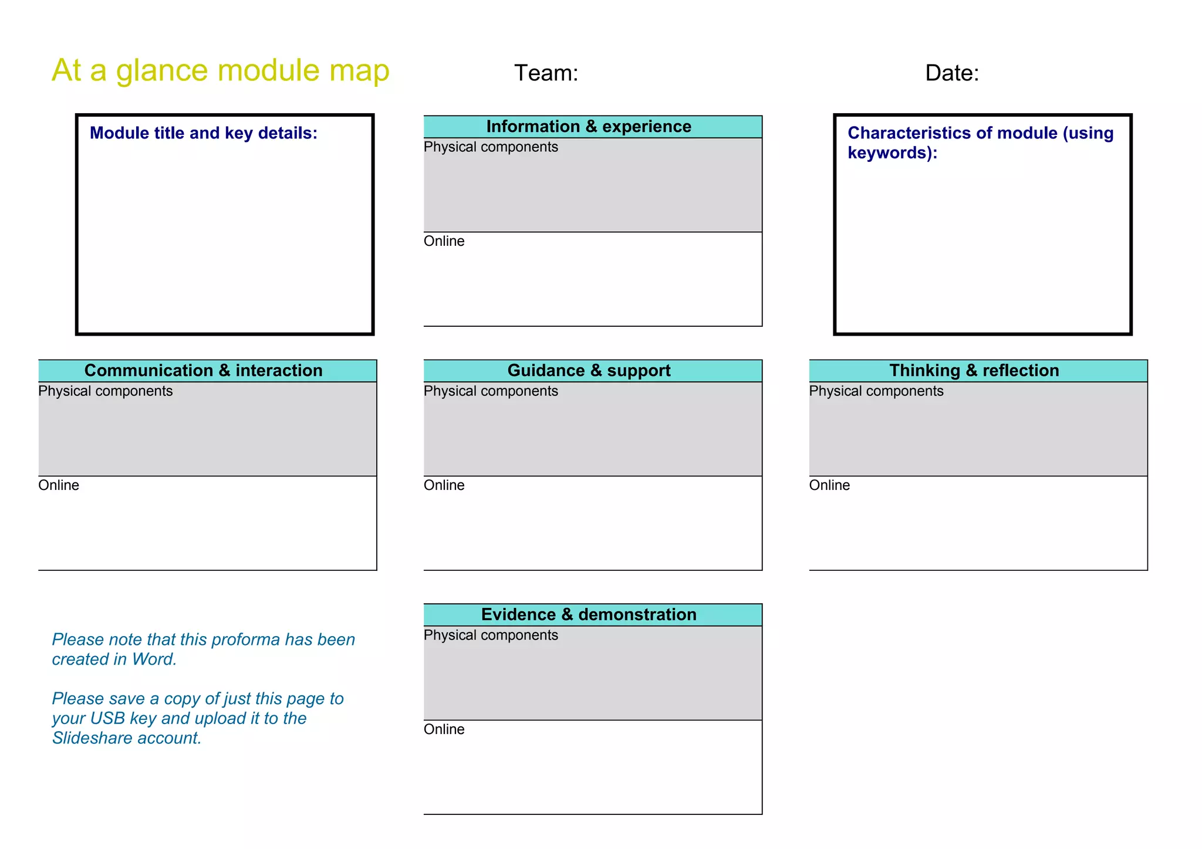
Task: Click the Online cell under Evidence & demonstration
Action: 593,770
